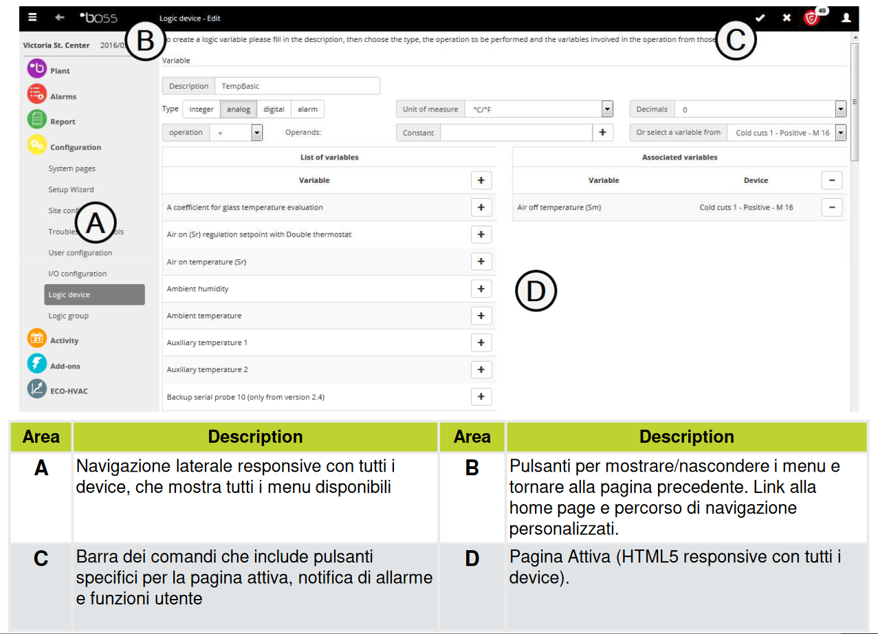
Task: Click 'Air off temperature (Sm)' text
Action: [559, 207]
